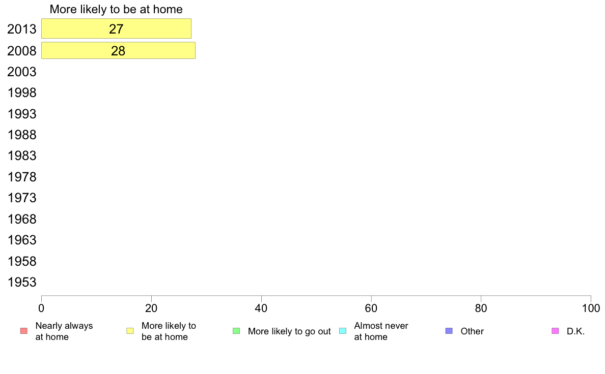Image resolution: width=605 pixels, height=374 pixels.
Task: Click the yellow More likely at home swatch
Action: coord(130,331)
